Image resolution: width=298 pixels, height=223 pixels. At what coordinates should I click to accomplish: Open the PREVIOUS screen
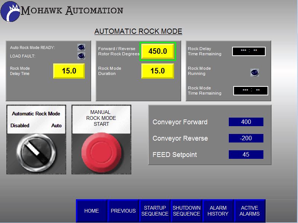click(x=123, y=211)
